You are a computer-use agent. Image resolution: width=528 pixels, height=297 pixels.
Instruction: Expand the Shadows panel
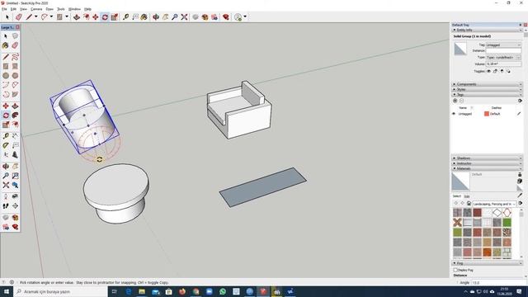[x=487, y=158]
